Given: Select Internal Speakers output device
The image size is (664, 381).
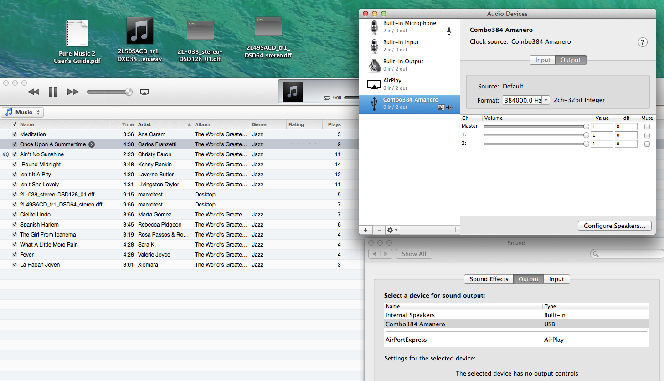Looking at the screenshot, I should 516,315.
